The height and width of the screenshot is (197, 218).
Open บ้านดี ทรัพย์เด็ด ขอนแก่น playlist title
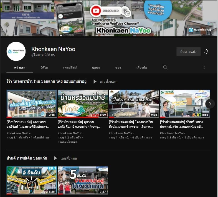click(27, 158)
